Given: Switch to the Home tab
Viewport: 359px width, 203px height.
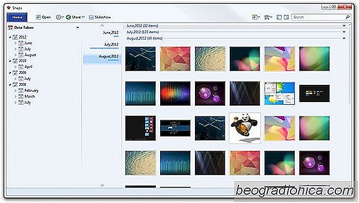Looking at the screenshot, I should click(17, 17).
